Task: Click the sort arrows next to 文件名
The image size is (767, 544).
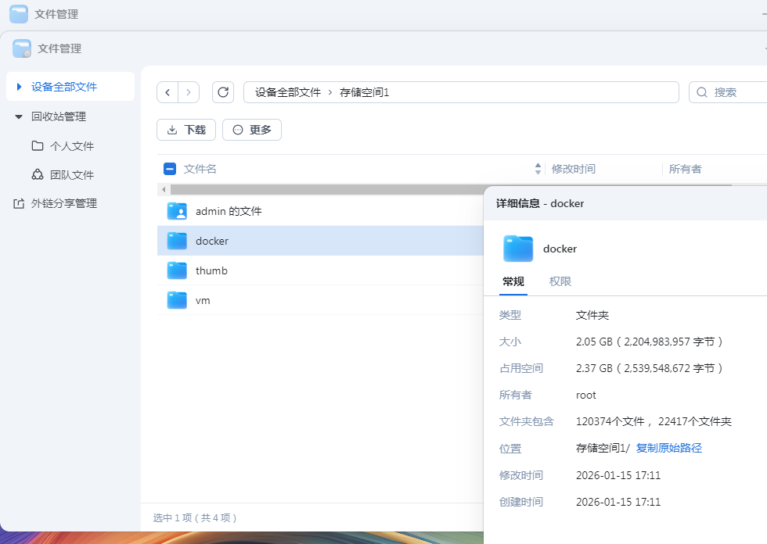Action: click(538, 169)
